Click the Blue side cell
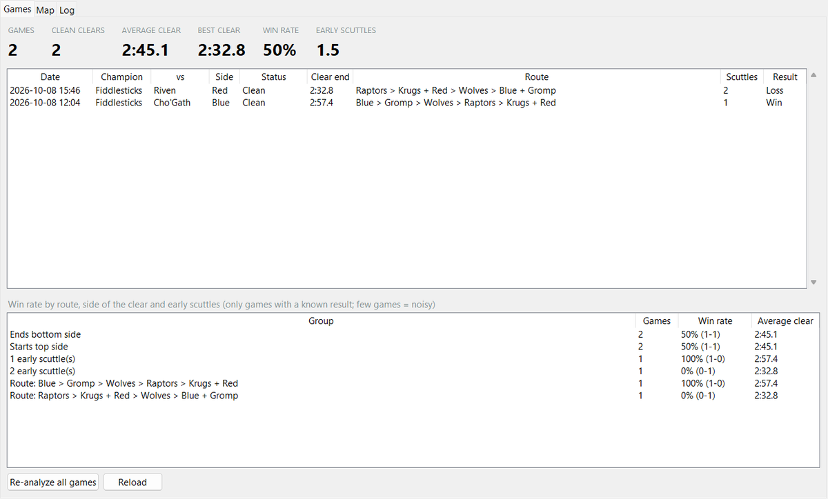This screenshot has width=828, height=499. tap(221, 103)
